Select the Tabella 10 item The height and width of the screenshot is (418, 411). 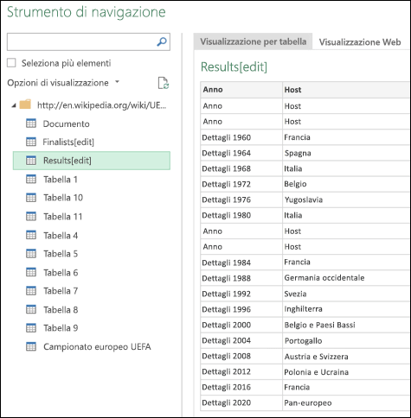(63, 198)
